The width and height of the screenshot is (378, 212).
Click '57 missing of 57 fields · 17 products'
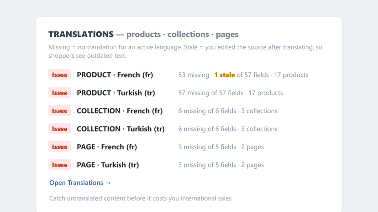(x=231, y=93)
